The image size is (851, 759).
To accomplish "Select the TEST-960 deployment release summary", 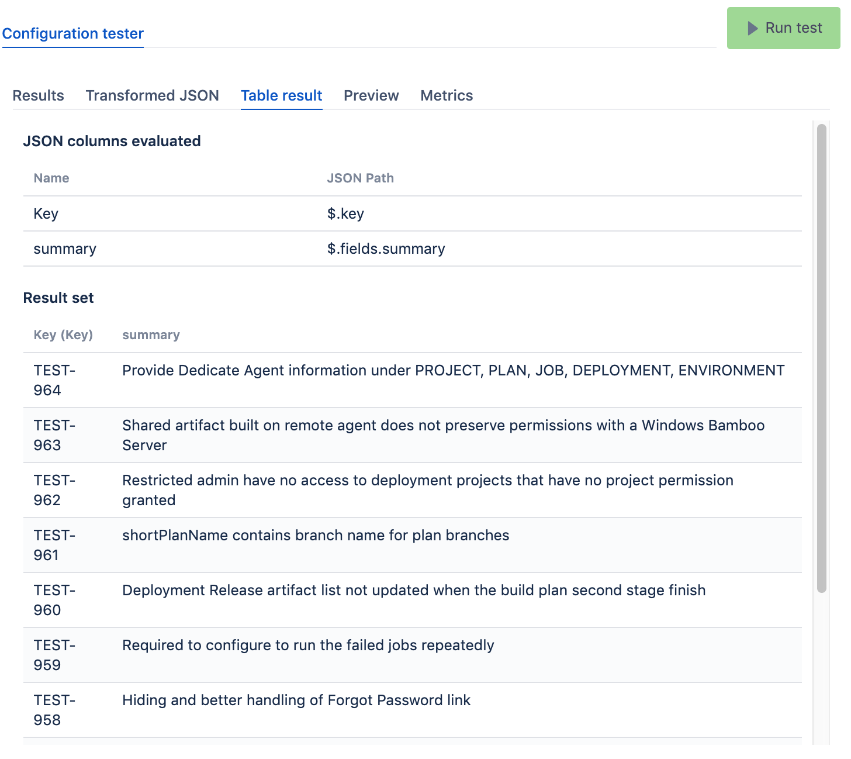I will [414, 591].
